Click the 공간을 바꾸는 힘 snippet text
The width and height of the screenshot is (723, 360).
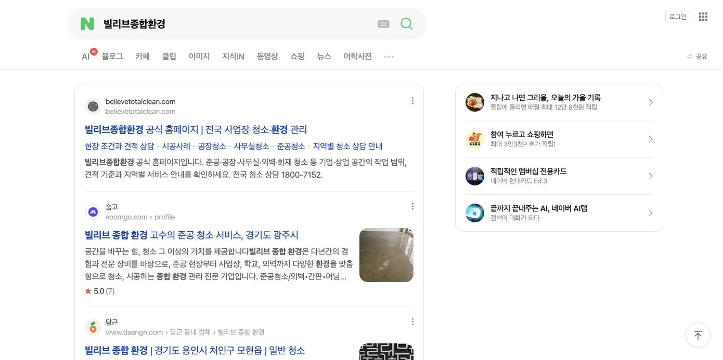[x=219, y=264]
